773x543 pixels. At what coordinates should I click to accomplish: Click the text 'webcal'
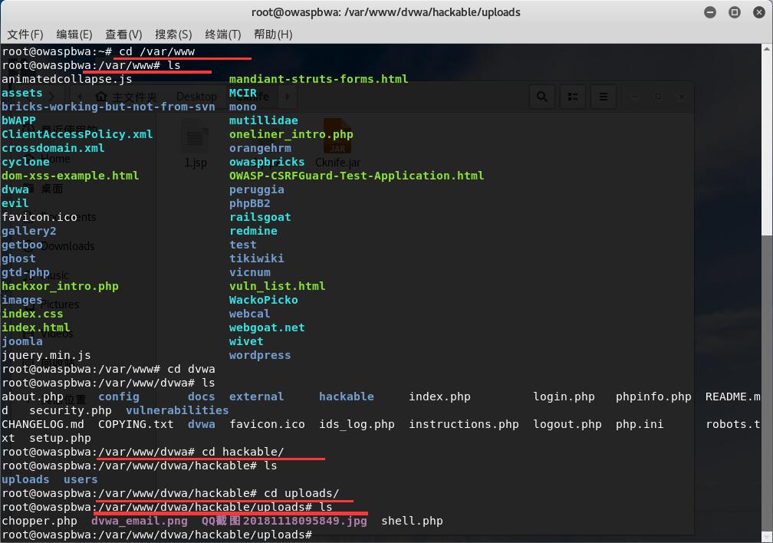(x=249, y=314)
